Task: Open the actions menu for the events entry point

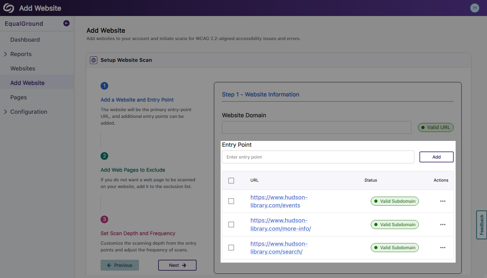Action: [443, 201]
